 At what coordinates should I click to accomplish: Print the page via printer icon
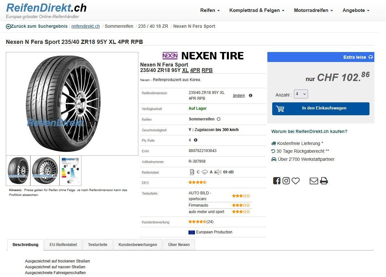[324, 181]
